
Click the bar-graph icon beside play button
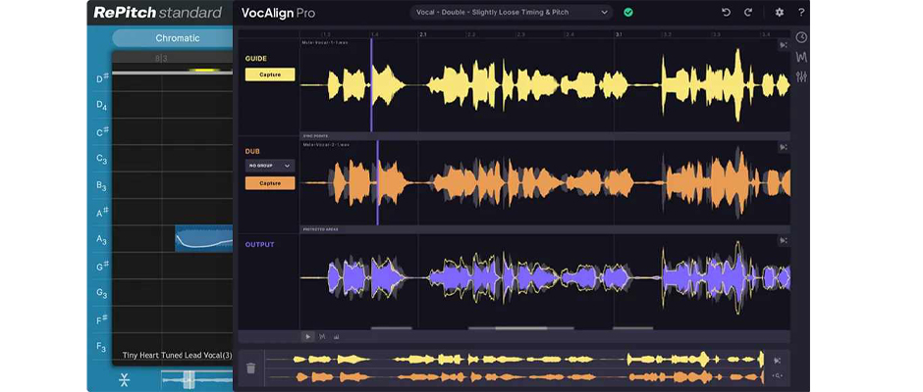coord(337,337)
